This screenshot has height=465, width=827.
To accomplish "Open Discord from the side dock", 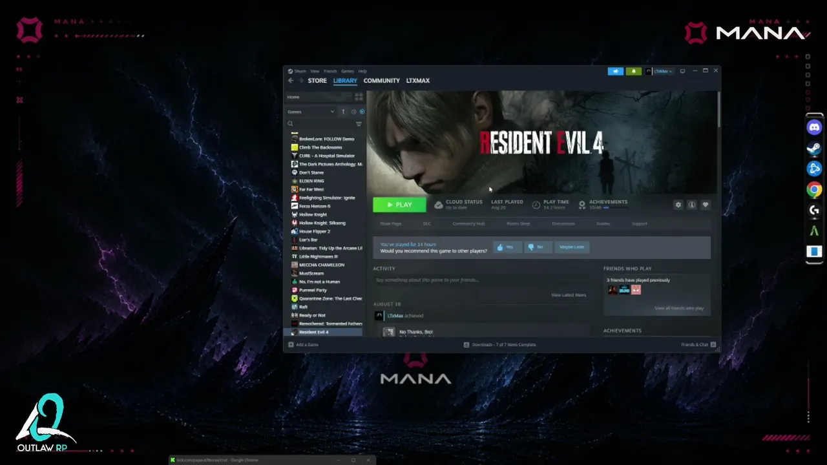I will coord(814,127).
